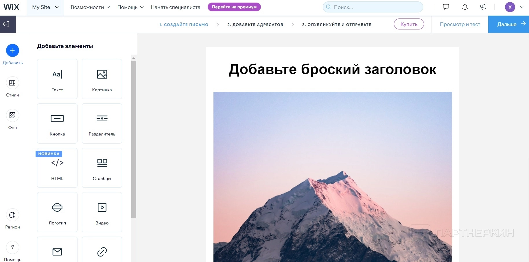Open the Нанять специалиста link
This screenshot has height=262, width=529.
(x=176, y=7)
